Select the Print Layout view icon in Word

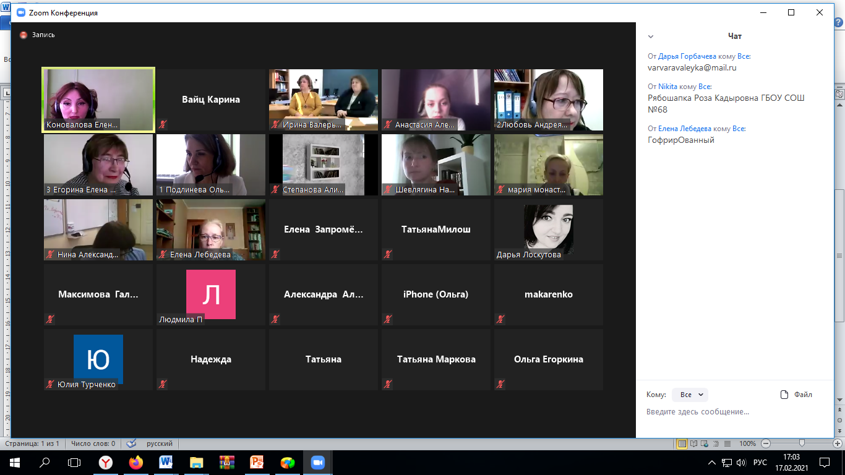click(682, 443)
